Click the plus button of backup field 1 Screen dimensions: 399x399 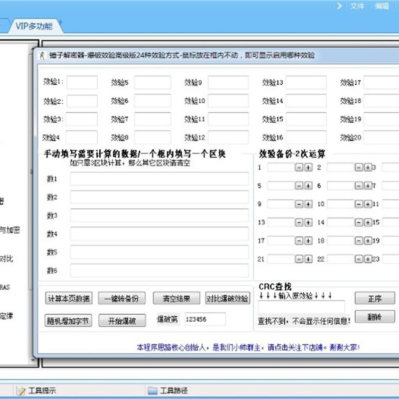coord(308,168)
